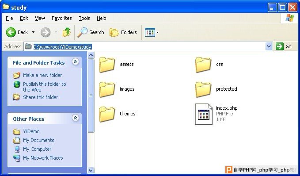This screenshot has height=176, width=300.
Task: Click the task pane scroll down arrow
Action: (91, 170)
